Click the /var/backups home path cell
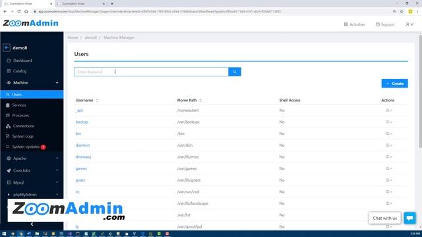The width and height of the screenshot is (422, 237). [x=189, y=122]
